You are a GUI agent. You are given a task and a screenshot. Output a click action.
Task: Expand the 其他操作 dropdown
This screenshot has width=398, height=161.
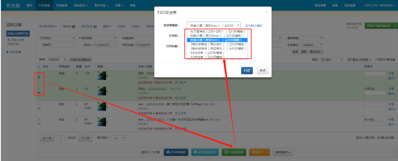pyautogui.click(x=283, y=152)
